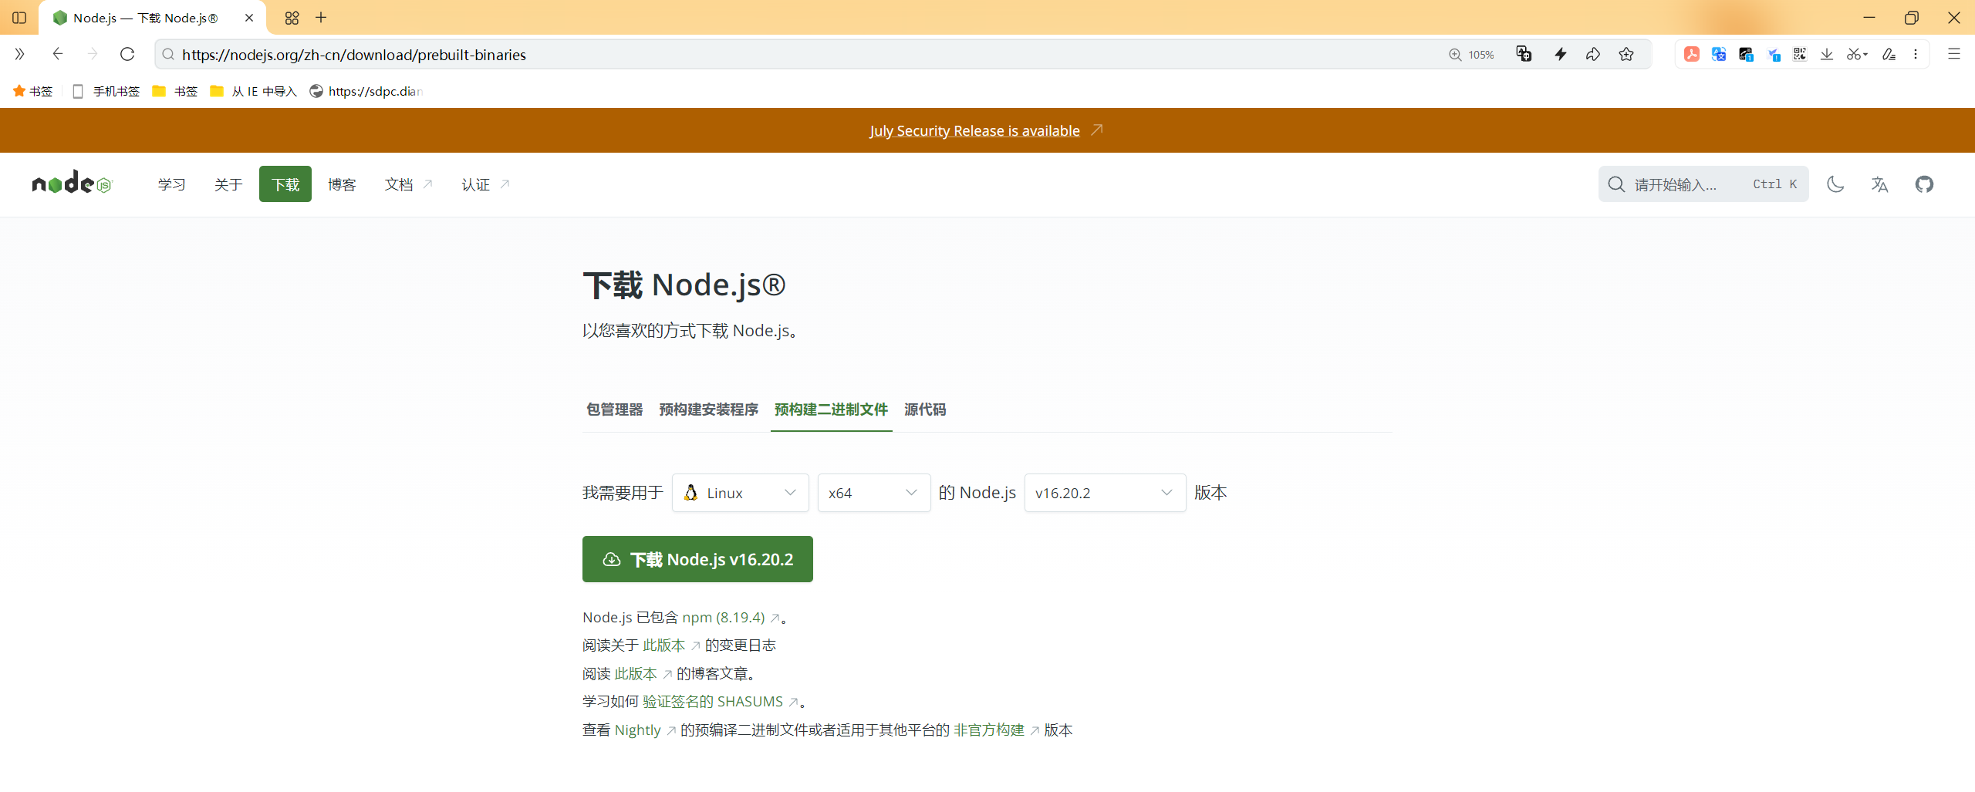Focus the 请开始输入 search box
The height and width of the screenshot is (792, 1975).
pyautogui.click(x=1703, y=184)
